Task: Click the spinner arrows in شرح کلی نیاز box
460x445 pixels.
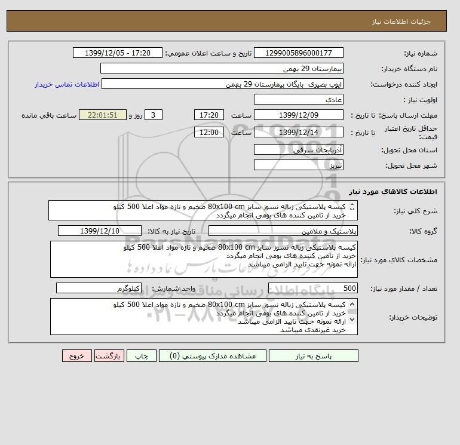Action: click(352, 207)
